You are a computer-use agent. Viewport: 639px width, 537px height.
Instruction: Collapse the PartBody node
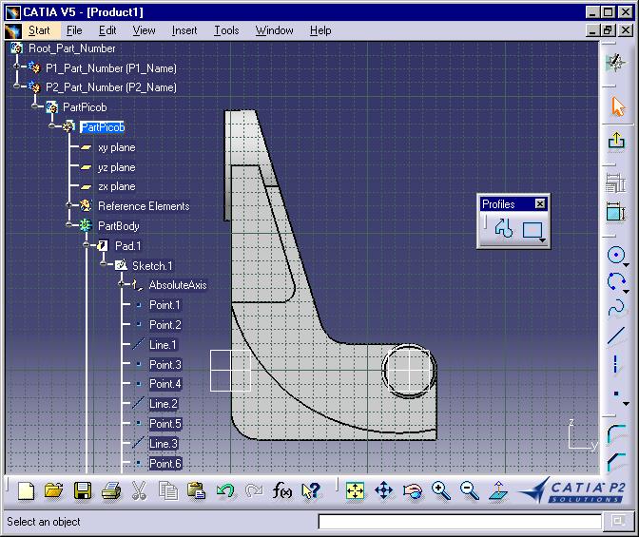(69, 224)
